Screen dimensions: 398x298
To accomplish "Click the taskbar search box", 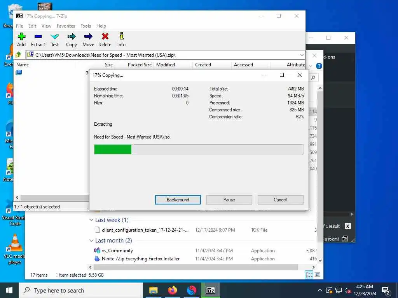I will click(x=81, y=290).
